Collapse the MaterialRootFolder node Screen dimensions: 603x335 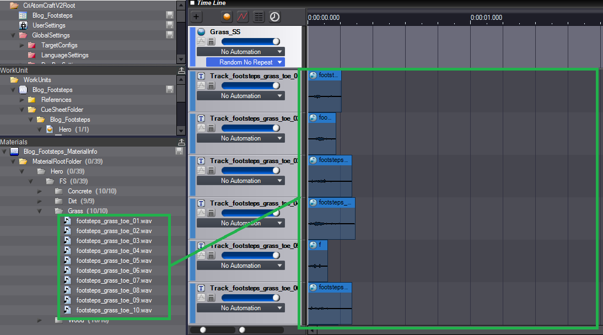tap(13, 161)
